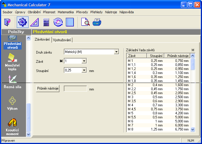Select Předvrtání otvorů sidebar item

12,46
